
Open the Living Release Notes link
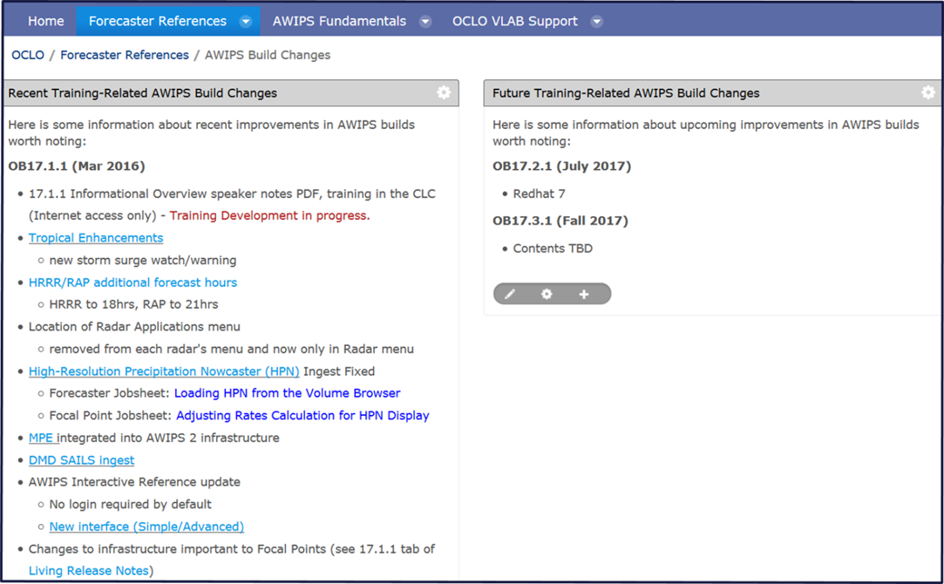89,571
